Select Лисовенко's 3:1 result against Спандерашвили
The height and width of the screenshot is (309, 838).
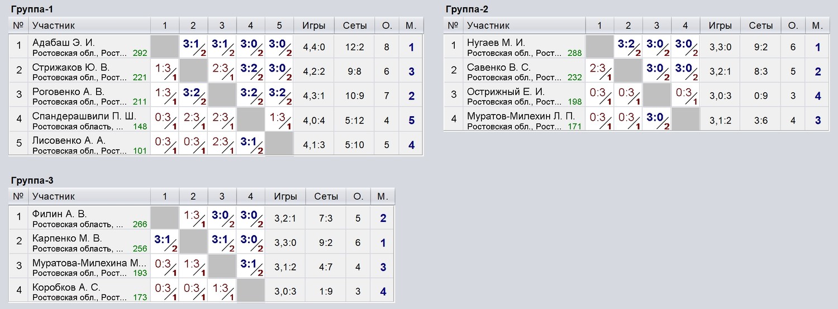click(251, 144)
